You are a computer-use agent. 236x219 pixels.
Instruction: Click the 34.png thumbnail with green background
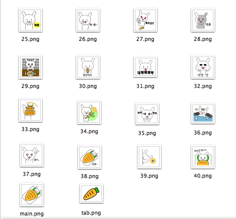tap(89, 112)
